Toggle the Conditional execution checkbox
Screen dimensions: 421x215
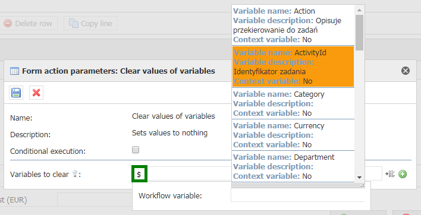(136, 150)
